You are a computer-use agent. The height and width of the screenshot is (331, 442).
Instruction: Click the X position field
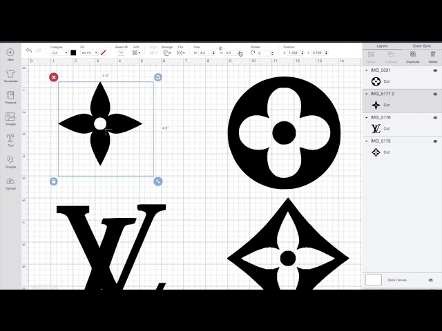[x=294, y=53]
